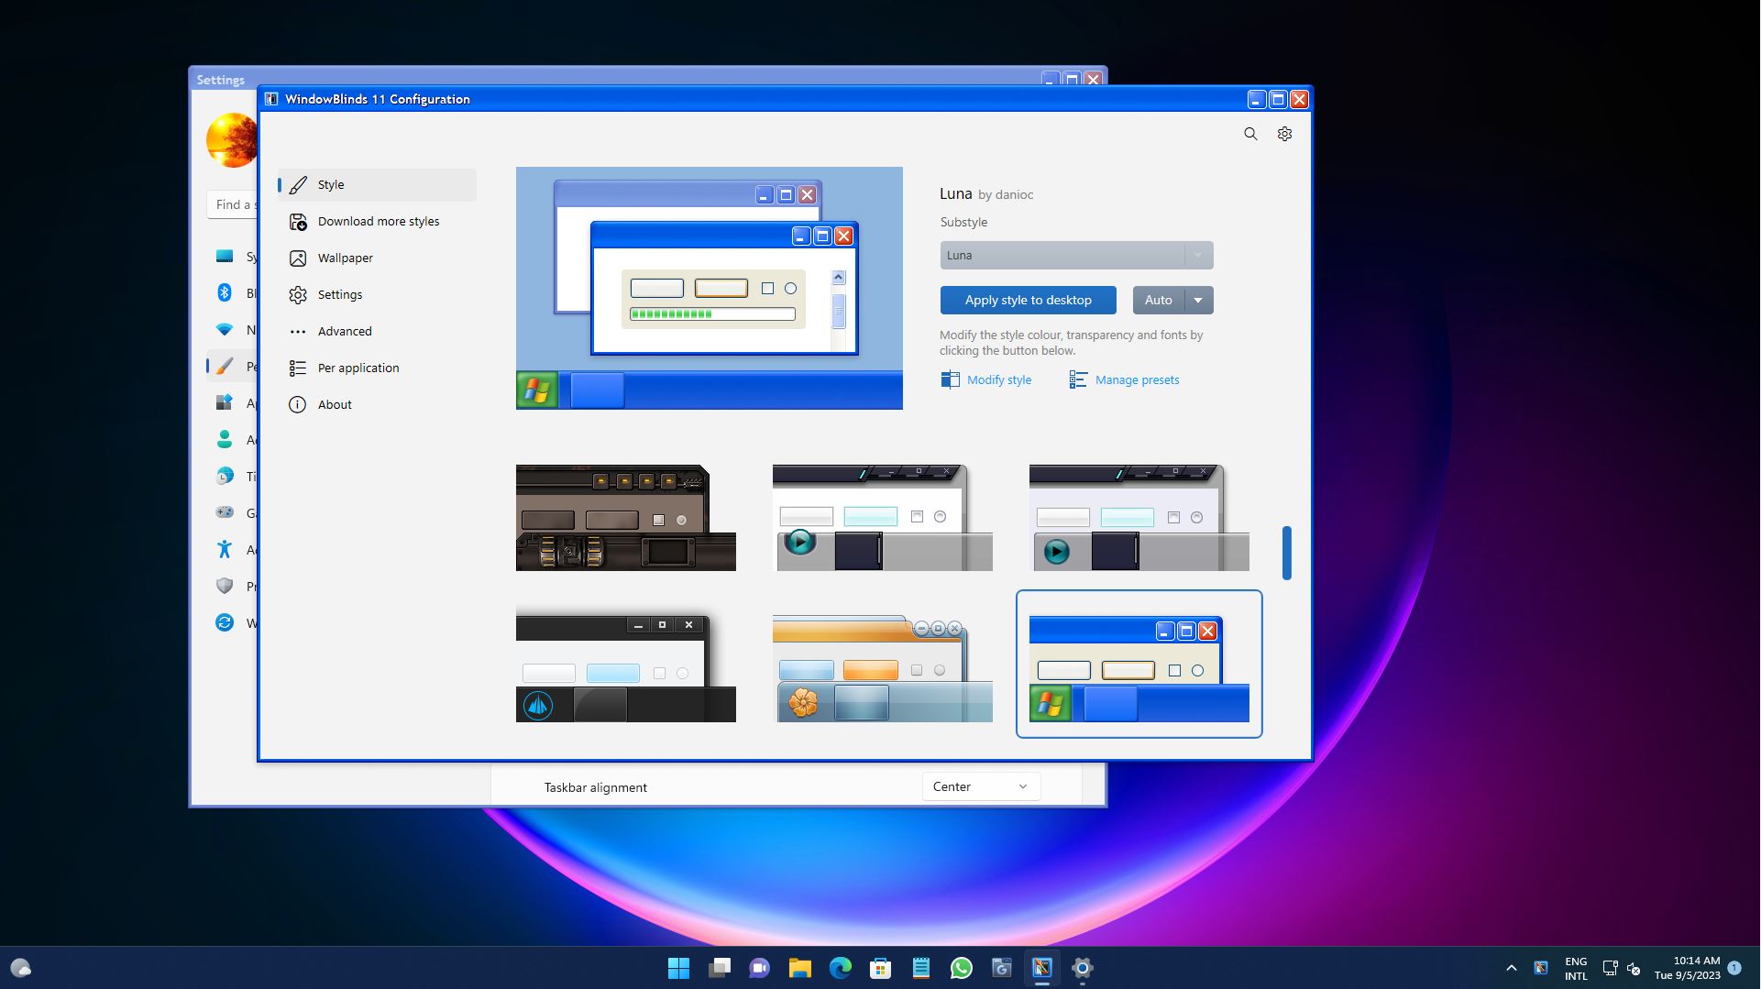Click the Bluetooth icon in Settings window
This screenshot has width=1761, height=989.
point(225,293)
